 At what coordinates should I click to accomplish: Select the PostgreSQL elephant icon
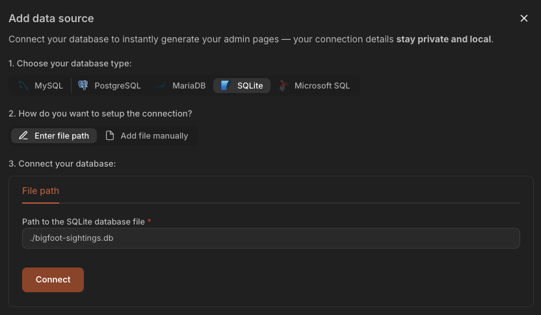click(83, 85)
